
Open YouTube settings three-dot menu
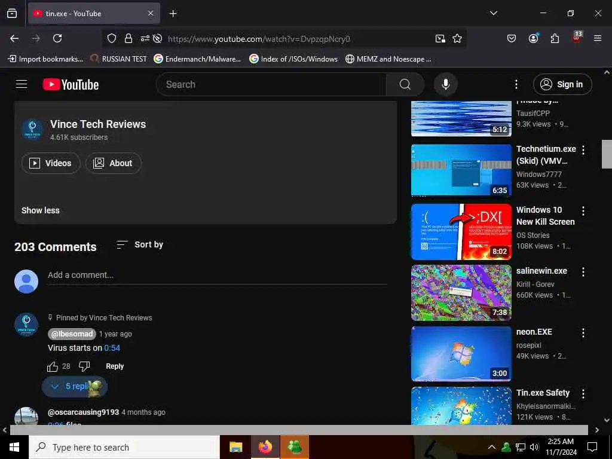[x=516, y=84]
